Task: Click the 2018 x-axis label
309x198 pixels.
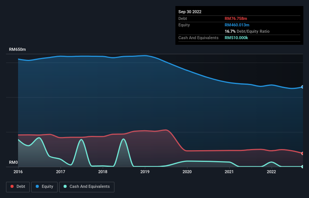Action: pyautogui.click(x=103, y=172)
